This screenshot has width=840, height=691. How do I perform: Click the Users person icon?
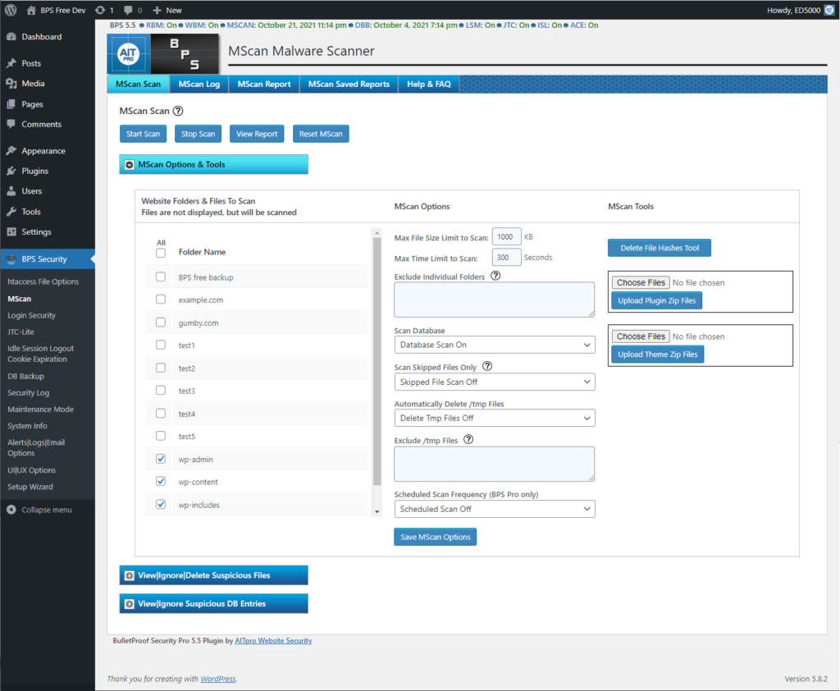pyautogui.click(x=11, y=191)
